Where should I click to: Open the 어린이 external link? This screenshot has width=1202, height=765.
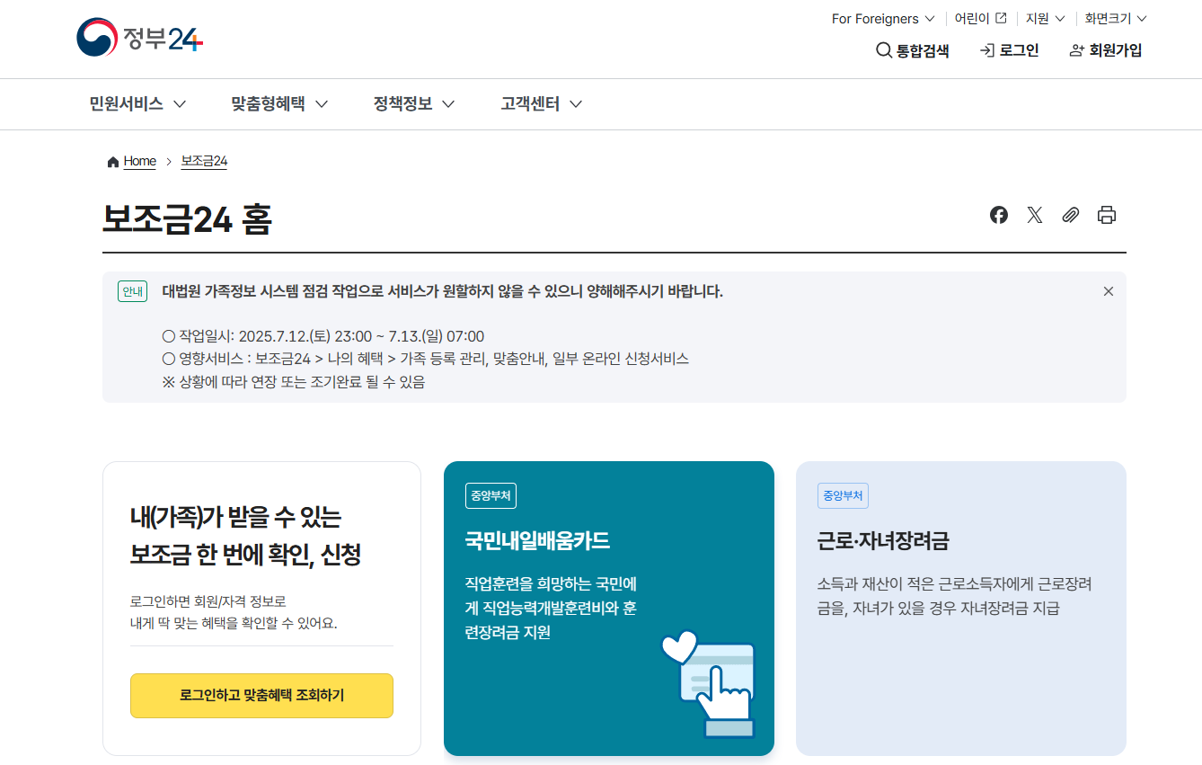[x=978, y=18]
